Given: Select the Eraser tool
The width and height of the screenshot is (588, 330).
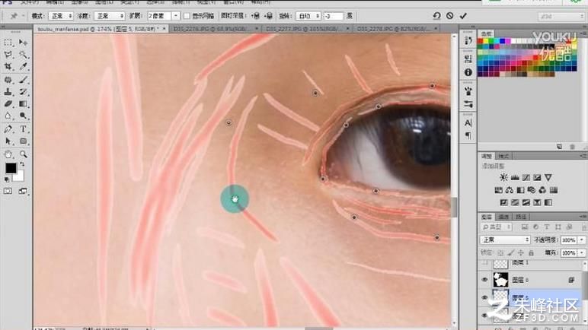Looking at the screenshot, I should [x=8, y=103].
